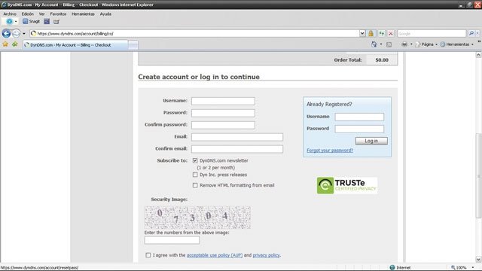The width and height of the screenshot is (482, 271).
Task: Open the privacy policy link
Action: point(266,255)
